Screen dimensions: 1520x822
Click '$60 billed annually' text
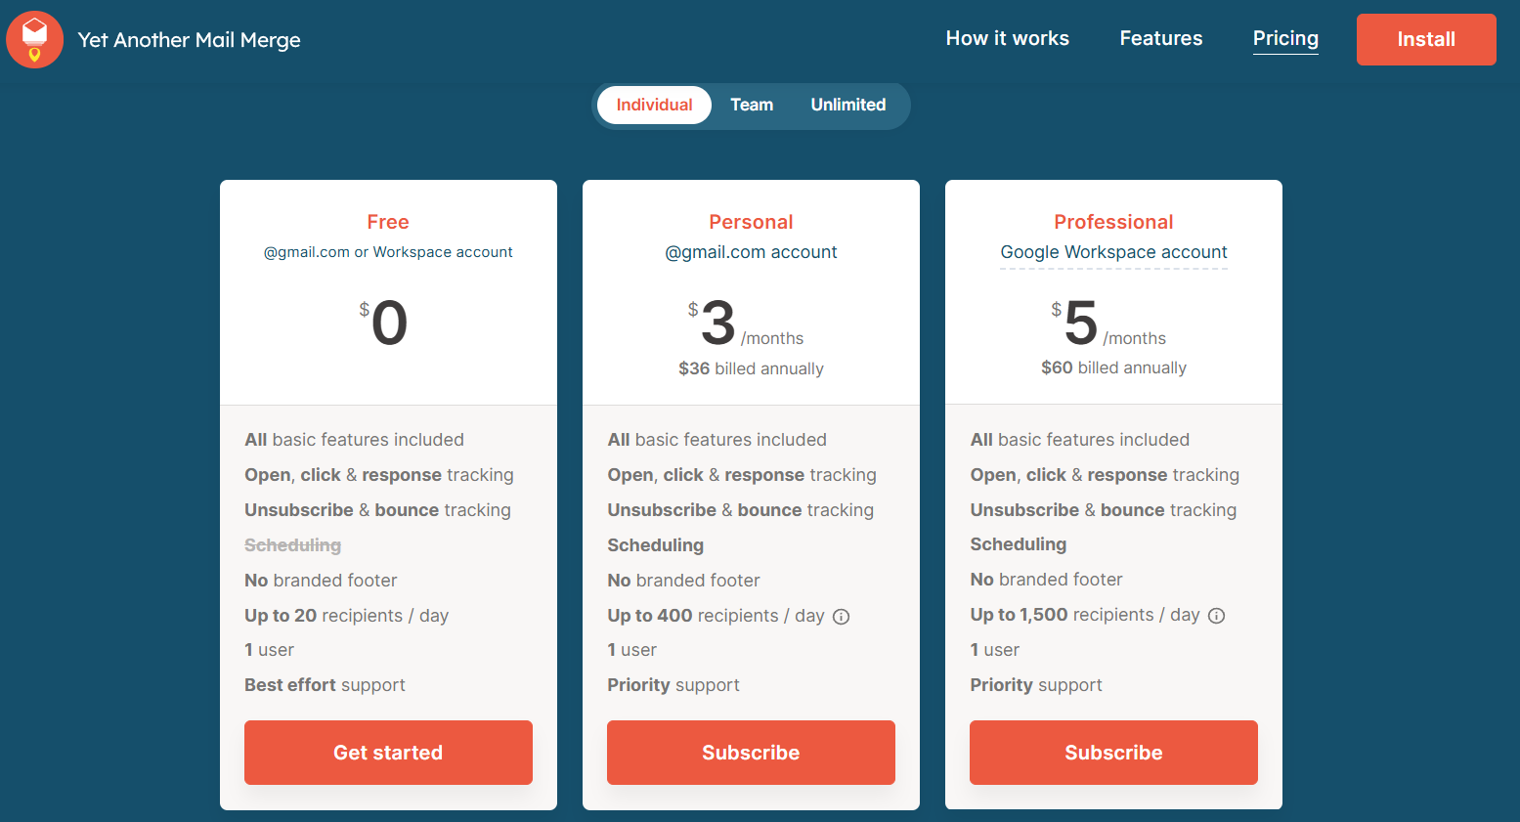(1113, 368)
